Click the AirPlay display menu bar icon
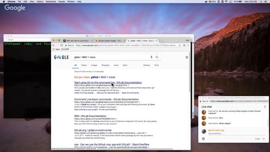The image size is (270, 152). click(230, 2)
